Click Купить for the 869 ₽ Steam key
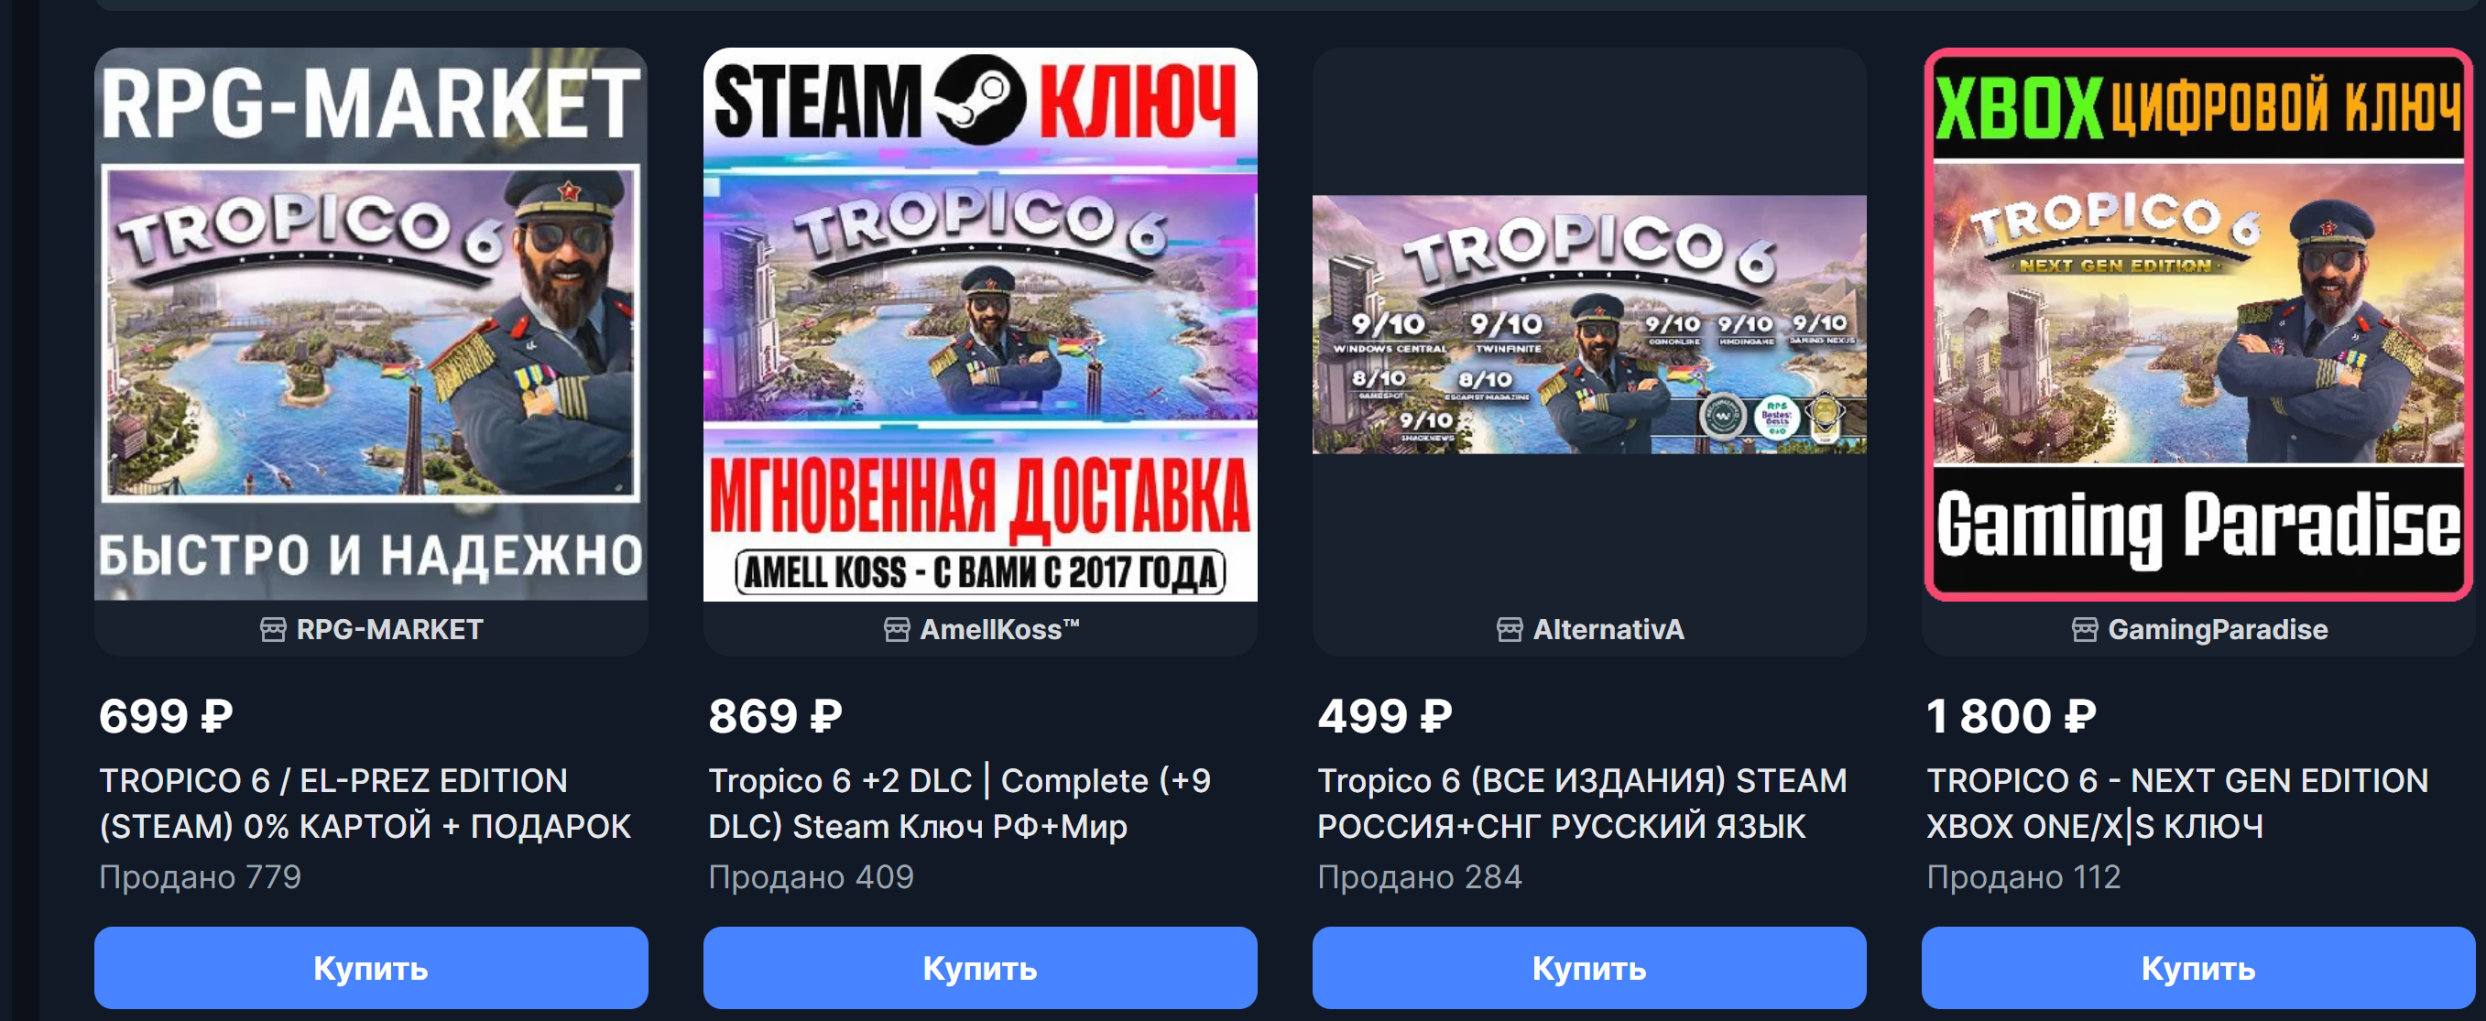This screenshot has width=2486, height=1021. pos(980,968)
